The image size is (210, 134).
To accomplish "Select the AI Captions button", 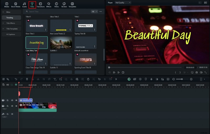I will (x=11, y=34).
